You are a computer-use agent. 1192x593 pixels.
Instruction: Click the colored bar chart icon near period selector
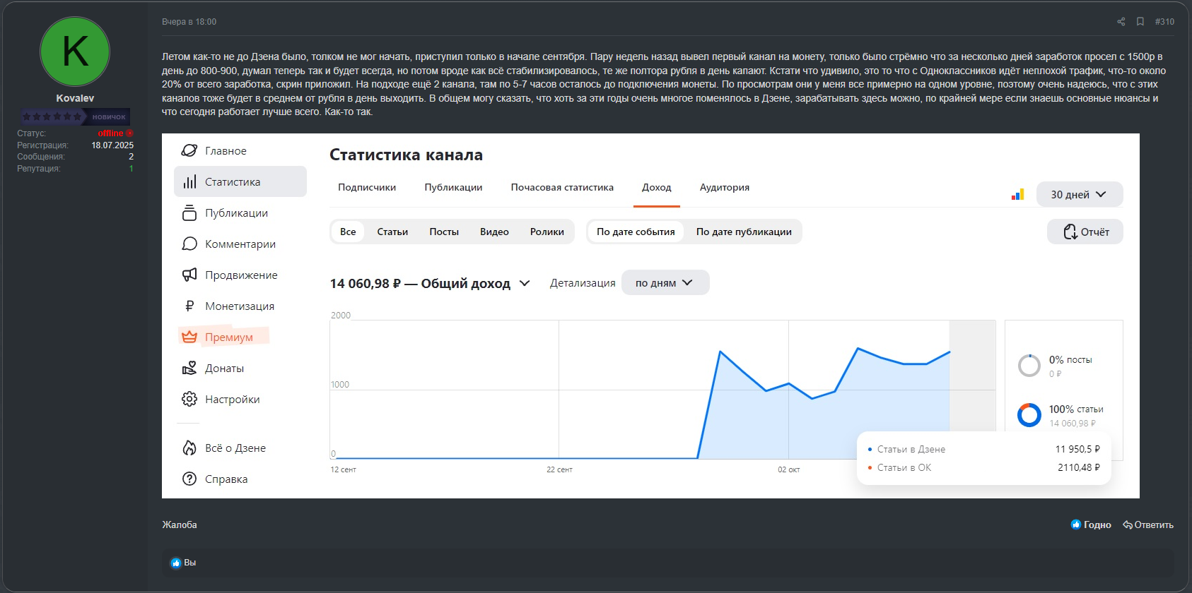click(1017, 195)
